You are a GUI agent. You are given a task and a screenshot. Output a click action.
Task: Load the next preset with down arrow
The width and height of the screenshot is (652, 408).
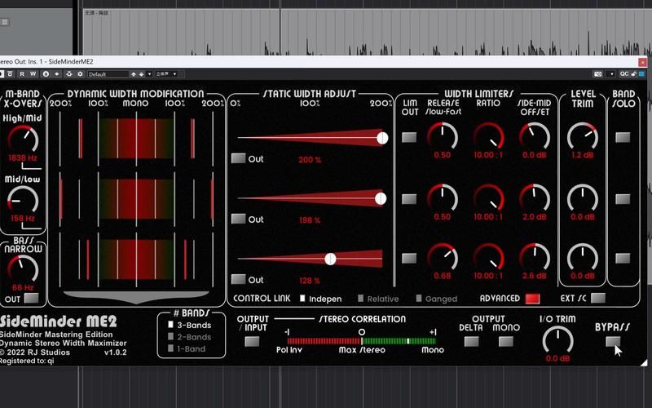142,74
